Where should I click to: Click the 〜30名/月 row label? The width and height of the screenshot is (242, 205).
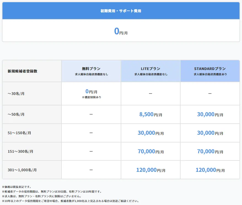(x=16, y=94)
